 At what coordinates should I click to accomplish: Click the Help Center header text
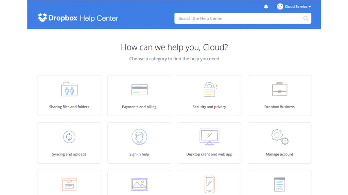99,18
